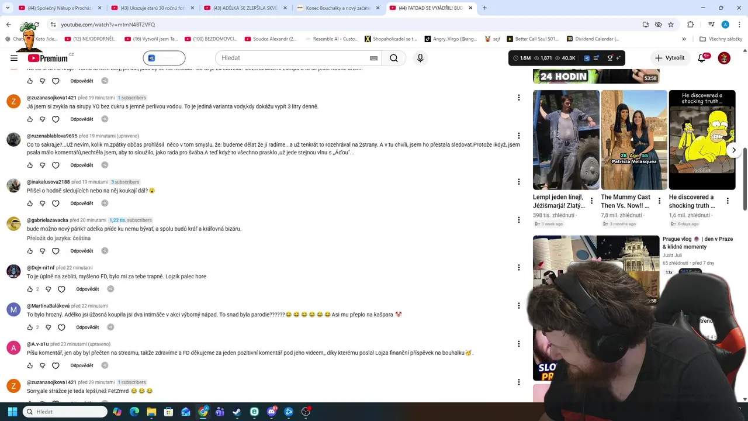Click the YouTube search magnifier button
The image size is (748, 421).
(394, 58)
